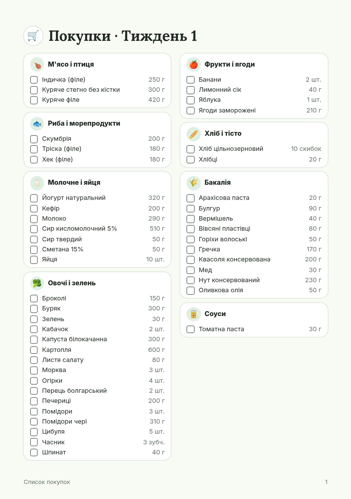
Task: Check off Банани in the fruit list
Action: (x=191, y=80)
